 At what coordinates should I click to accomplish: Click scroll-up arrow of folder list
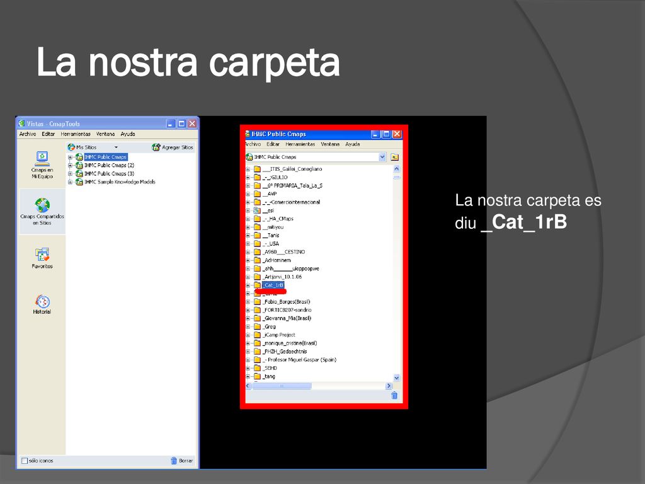397,168
